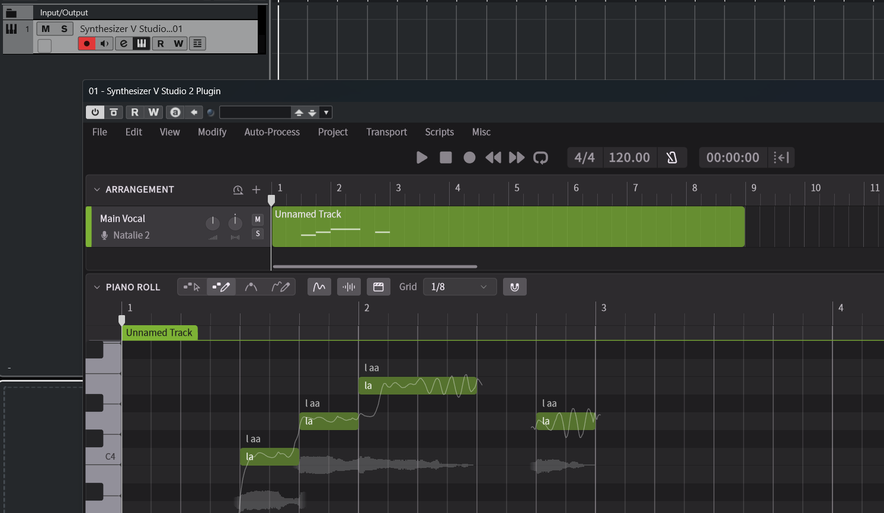Click the plugin window bypass-side icon next to power

point(114,112)
